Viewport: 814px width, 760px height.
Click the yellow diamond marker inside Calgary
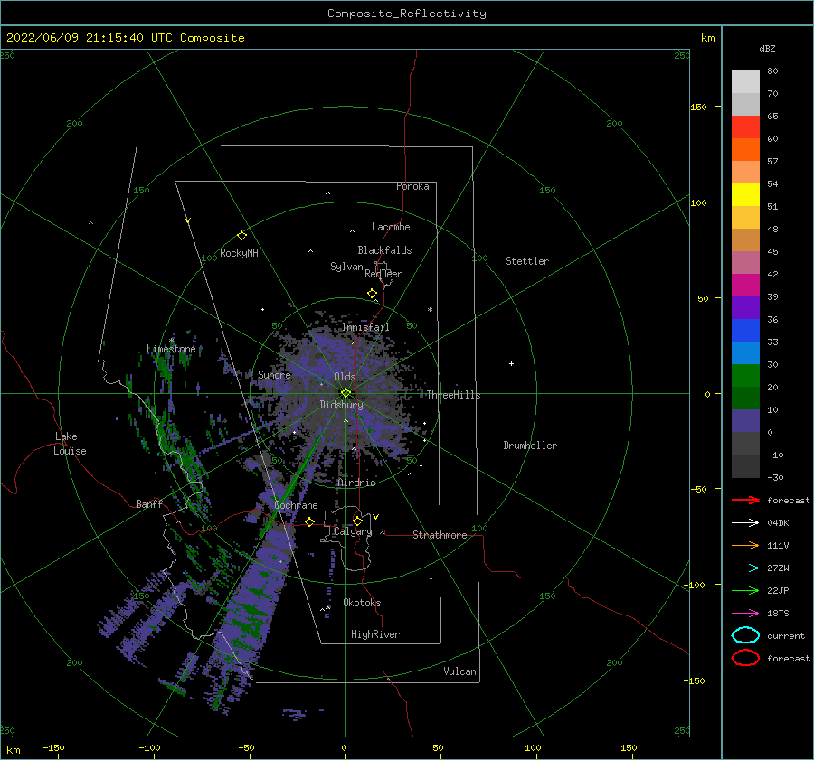tap(357, 521)
